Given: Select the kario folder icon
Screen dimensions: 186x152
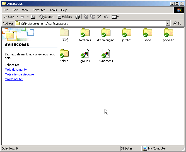Looking at the screenshot, I should click(x=148, y=33).
